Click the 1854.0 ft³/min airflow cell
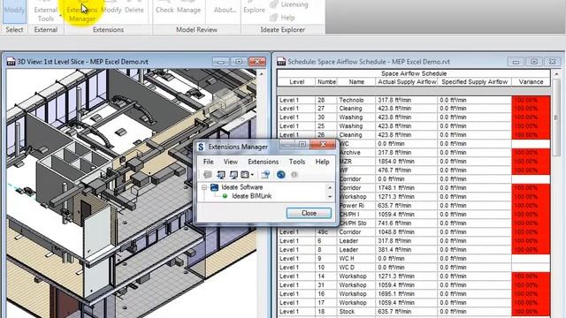 click(x=407, y=162)
